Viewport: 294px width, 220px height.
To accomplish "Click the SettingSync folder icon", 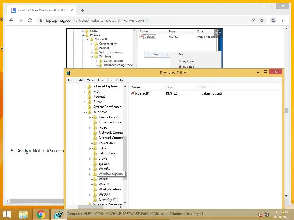I will [x=95, y=153].
